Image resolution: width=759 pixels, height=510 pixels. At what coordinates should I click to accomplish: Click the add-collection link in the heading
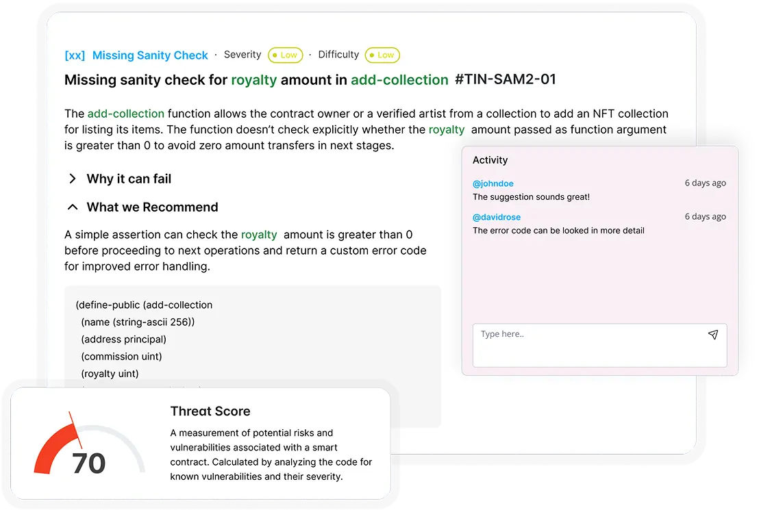(399, 79)
